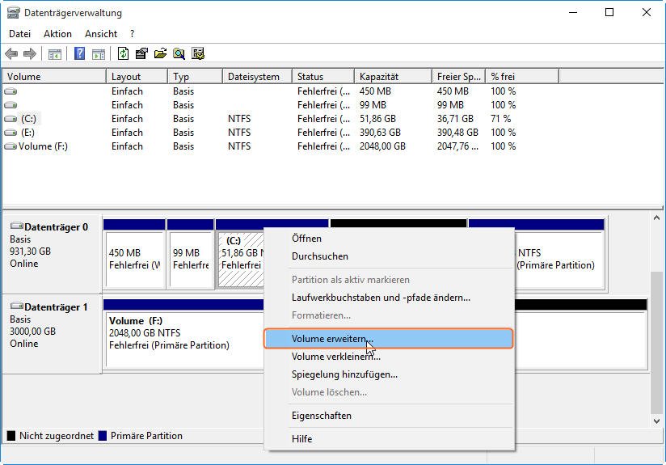Click the Refresh icon with green arrows
This screenshot has height=465, width=666.
coord(123,54)
